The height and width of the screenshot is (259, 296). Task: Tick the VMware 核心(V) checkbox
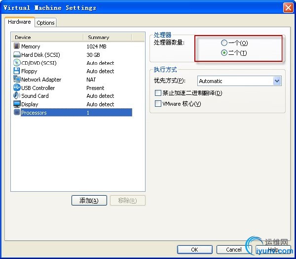[158, 104]
